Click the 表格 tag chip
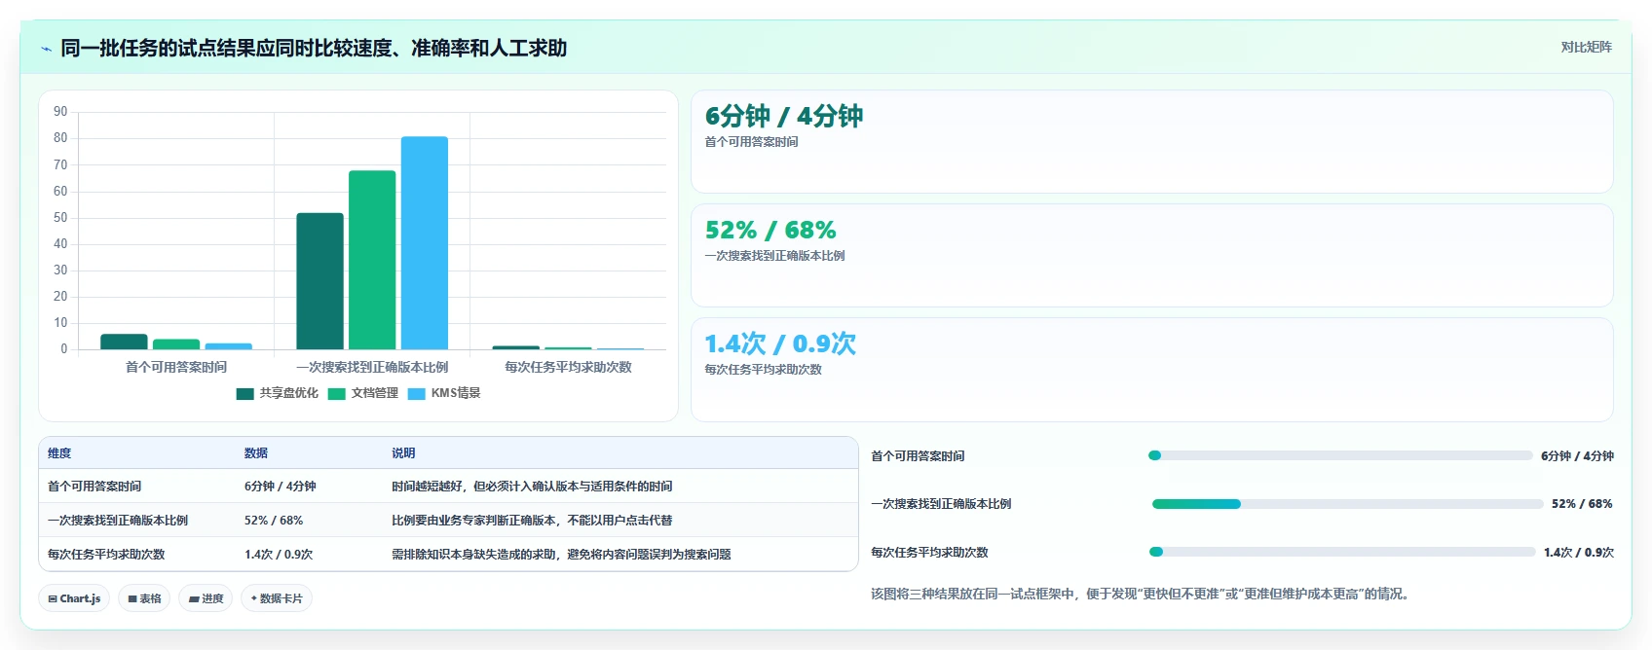 point(144,598)
